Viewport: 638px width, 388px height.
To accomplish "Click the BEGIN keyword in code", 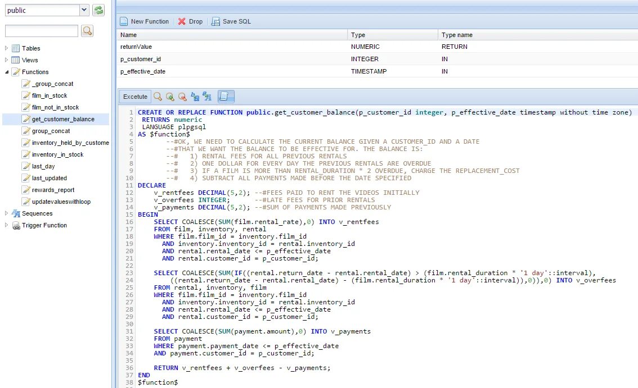I will click(x=148, y=214).
